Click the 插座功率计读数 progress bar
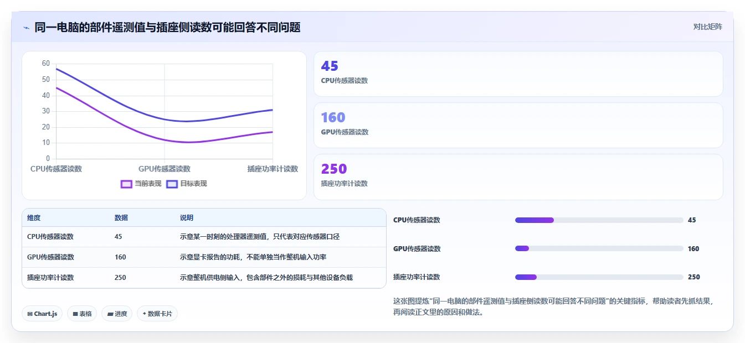 599,277
